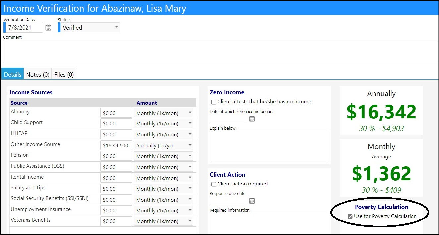
Task: Open Annually dropdown for Other Income Source
Action: coord(164,145)
